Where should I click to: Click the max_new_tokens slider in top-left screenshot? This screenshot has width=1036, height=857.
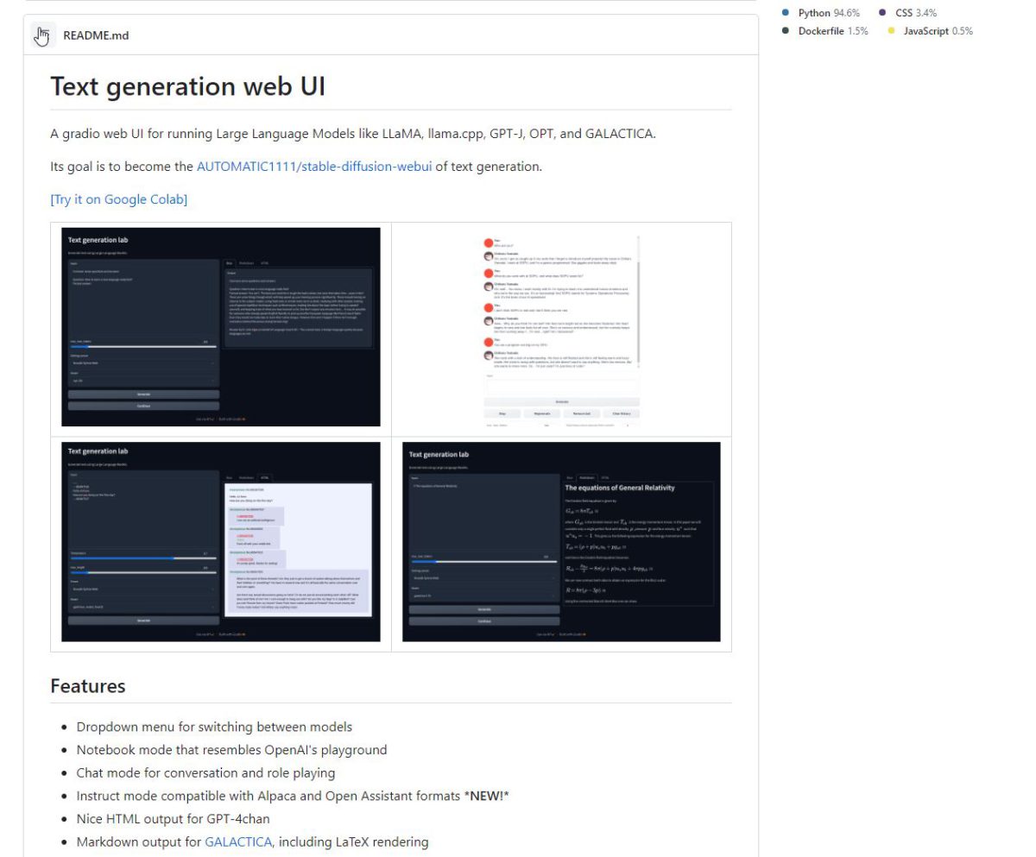point(142,346)
